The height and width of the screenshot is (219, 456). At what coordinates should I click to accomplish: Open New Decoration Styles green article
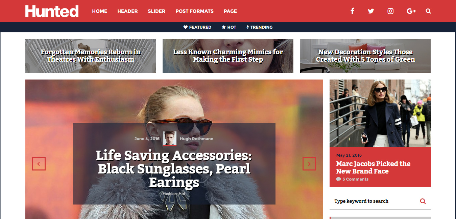click(x=365, y=56)
